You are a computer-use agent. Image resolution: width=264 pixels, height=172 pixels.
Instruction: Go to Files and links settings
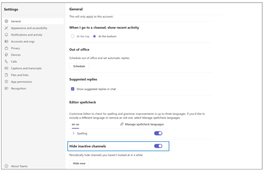pyautogui.click(x=20, y=75)
